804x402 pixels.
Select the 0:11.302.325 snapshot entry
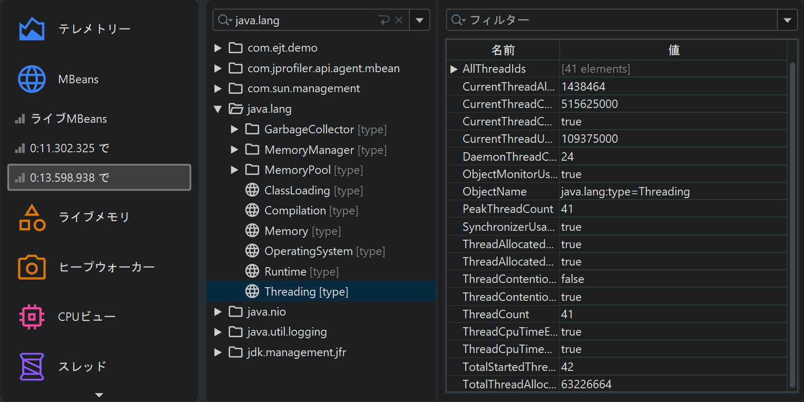click(68, 149)
